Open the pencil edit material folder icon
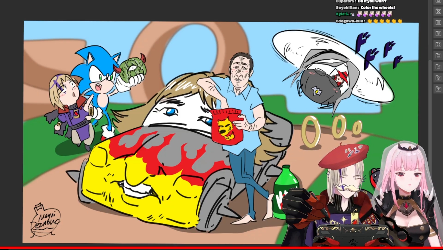 pyautogui.click(x=438, y=67)
